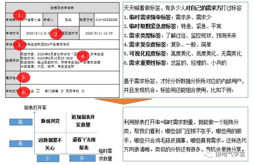Click the 联系方式 label cell
Image resolution: width=253 pixels, height=165 pixels.
87,20
